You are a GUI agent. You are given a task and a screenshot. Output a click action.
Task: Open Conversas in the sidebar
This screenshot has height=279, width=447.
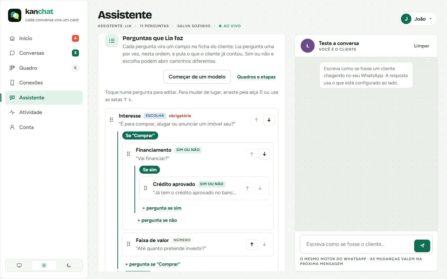[44, 53]
